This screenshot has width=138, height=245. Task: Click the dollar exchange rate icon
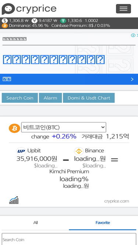(x=5, y=21)
